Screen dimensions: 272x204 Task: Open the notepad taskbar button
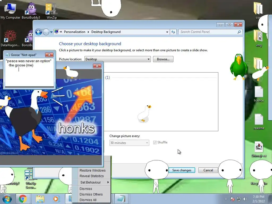(121, 199)
